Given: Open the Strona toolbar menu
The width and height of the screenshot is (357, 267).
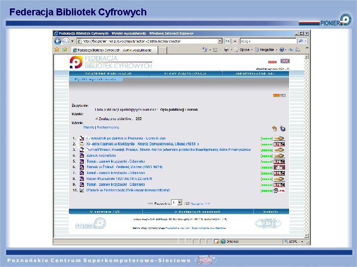Looking at the screenshot, I should coord(242,50).
